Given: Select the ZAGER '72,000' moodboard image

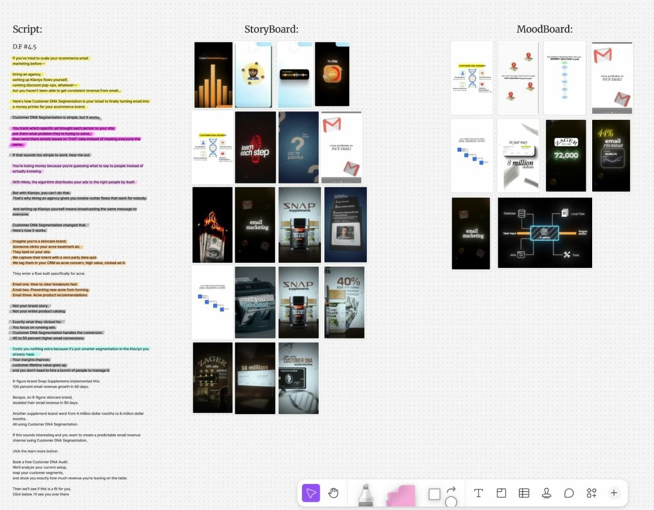Looking at the screenshot, I should click(566, 156).
